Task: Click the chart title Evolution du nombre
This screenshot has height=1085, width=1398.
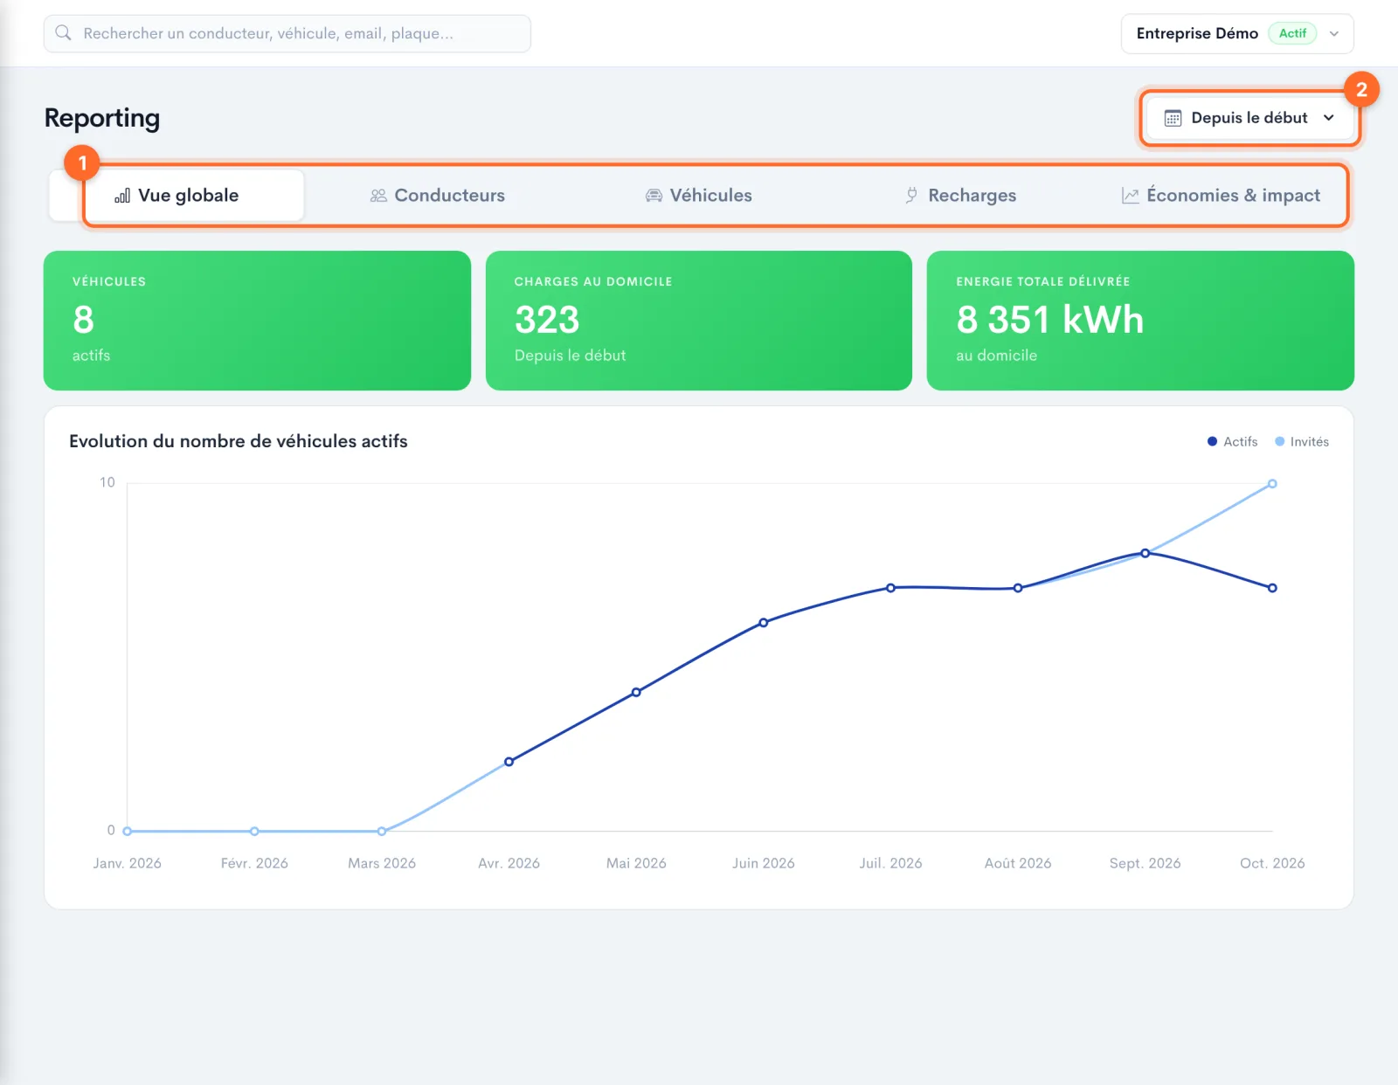Action: pos(239,441)
